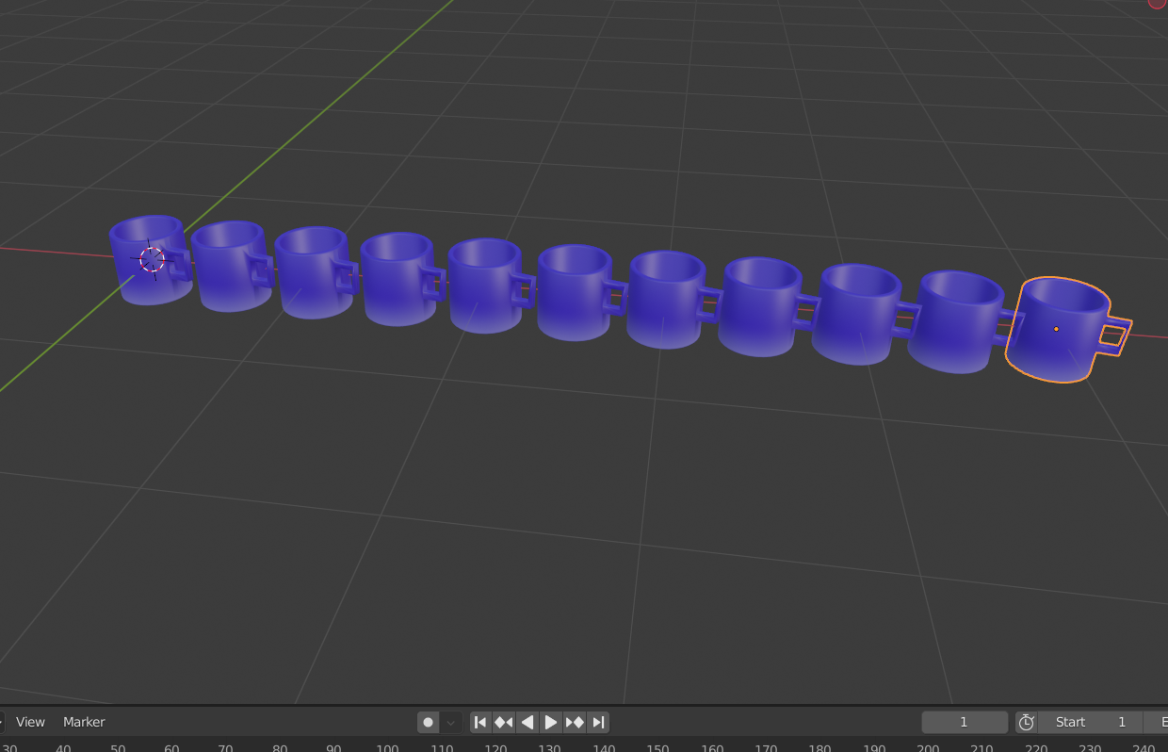Click frame 100 on the timeline ruler
The height and width of the screenshot is (752, 1168).
[387, 748]
